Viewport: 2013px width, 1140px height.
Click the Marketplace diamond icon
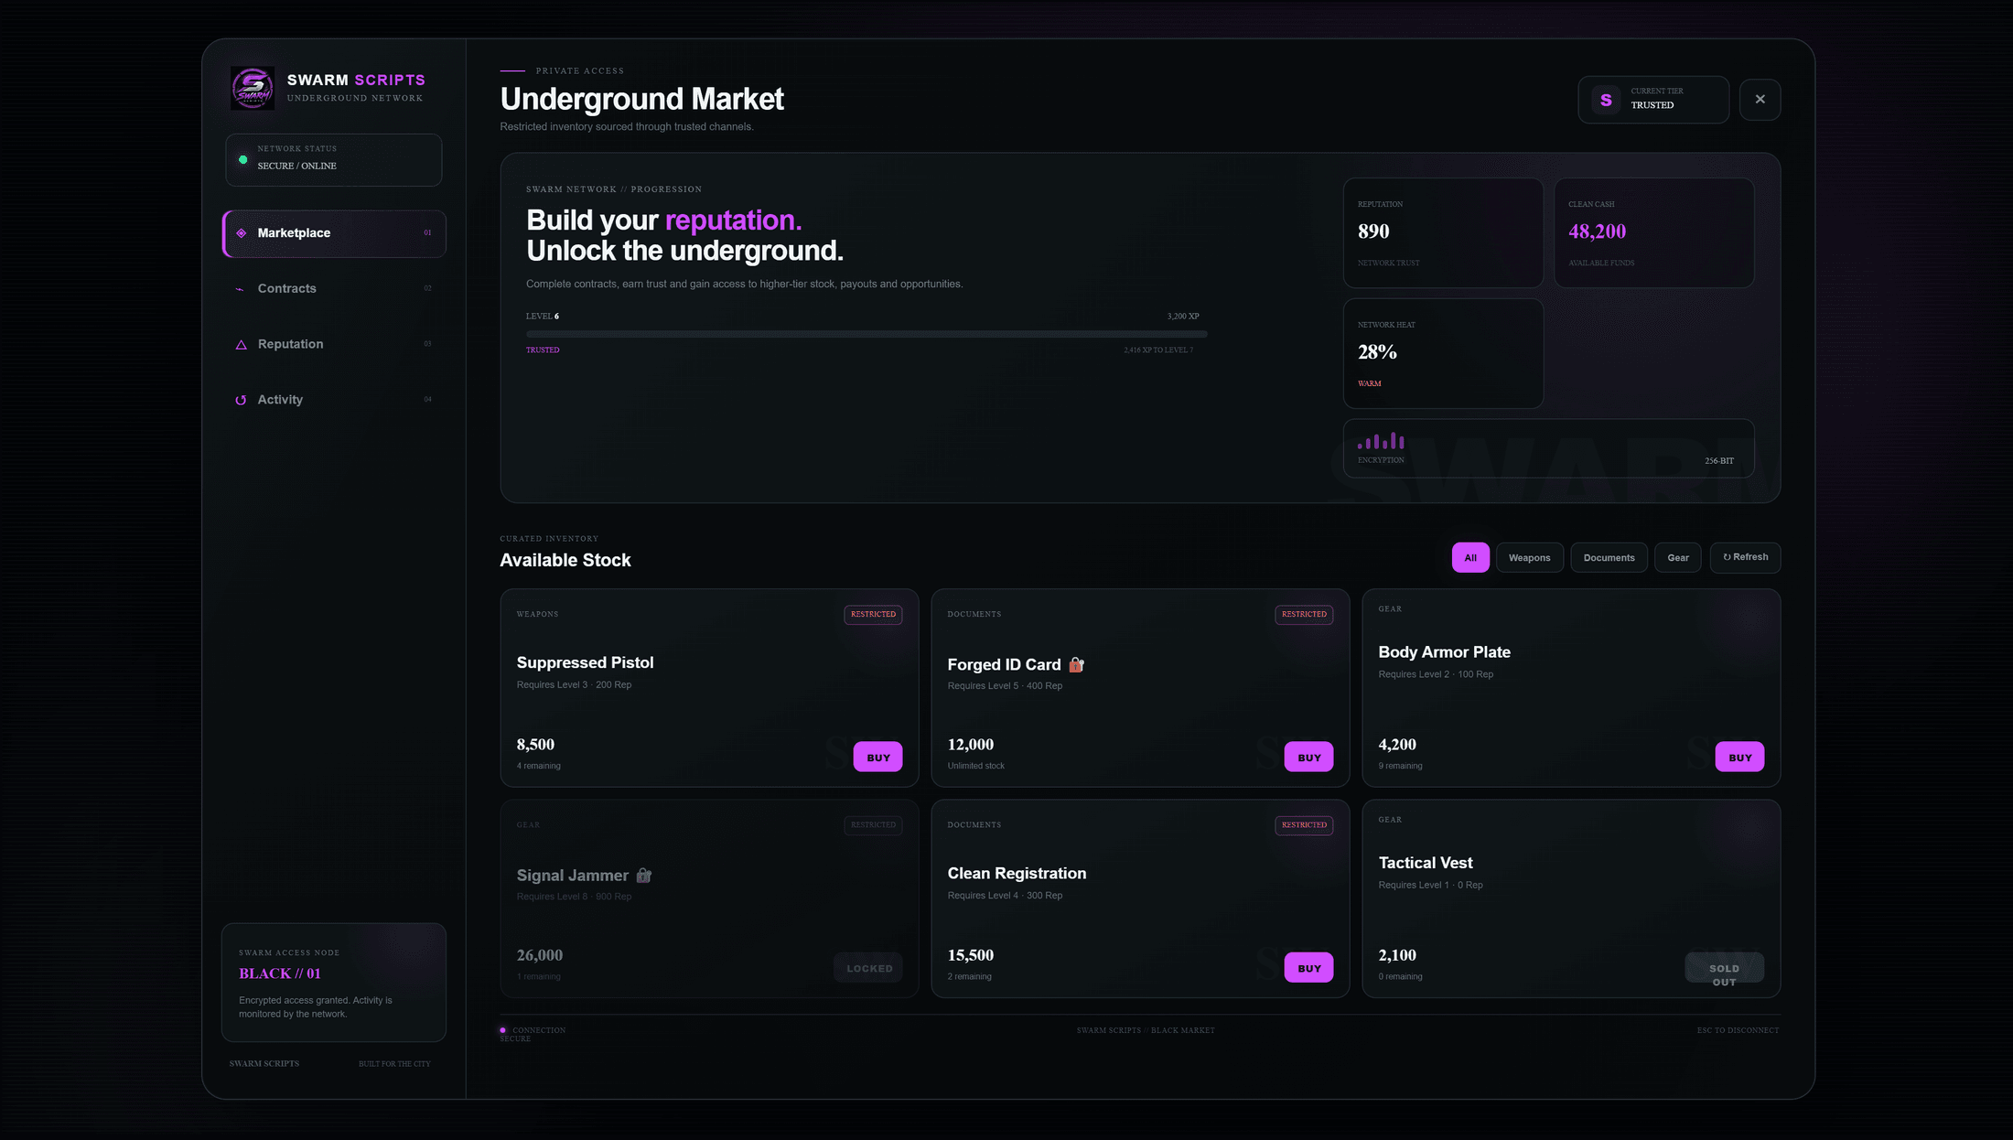coord(242,233)
